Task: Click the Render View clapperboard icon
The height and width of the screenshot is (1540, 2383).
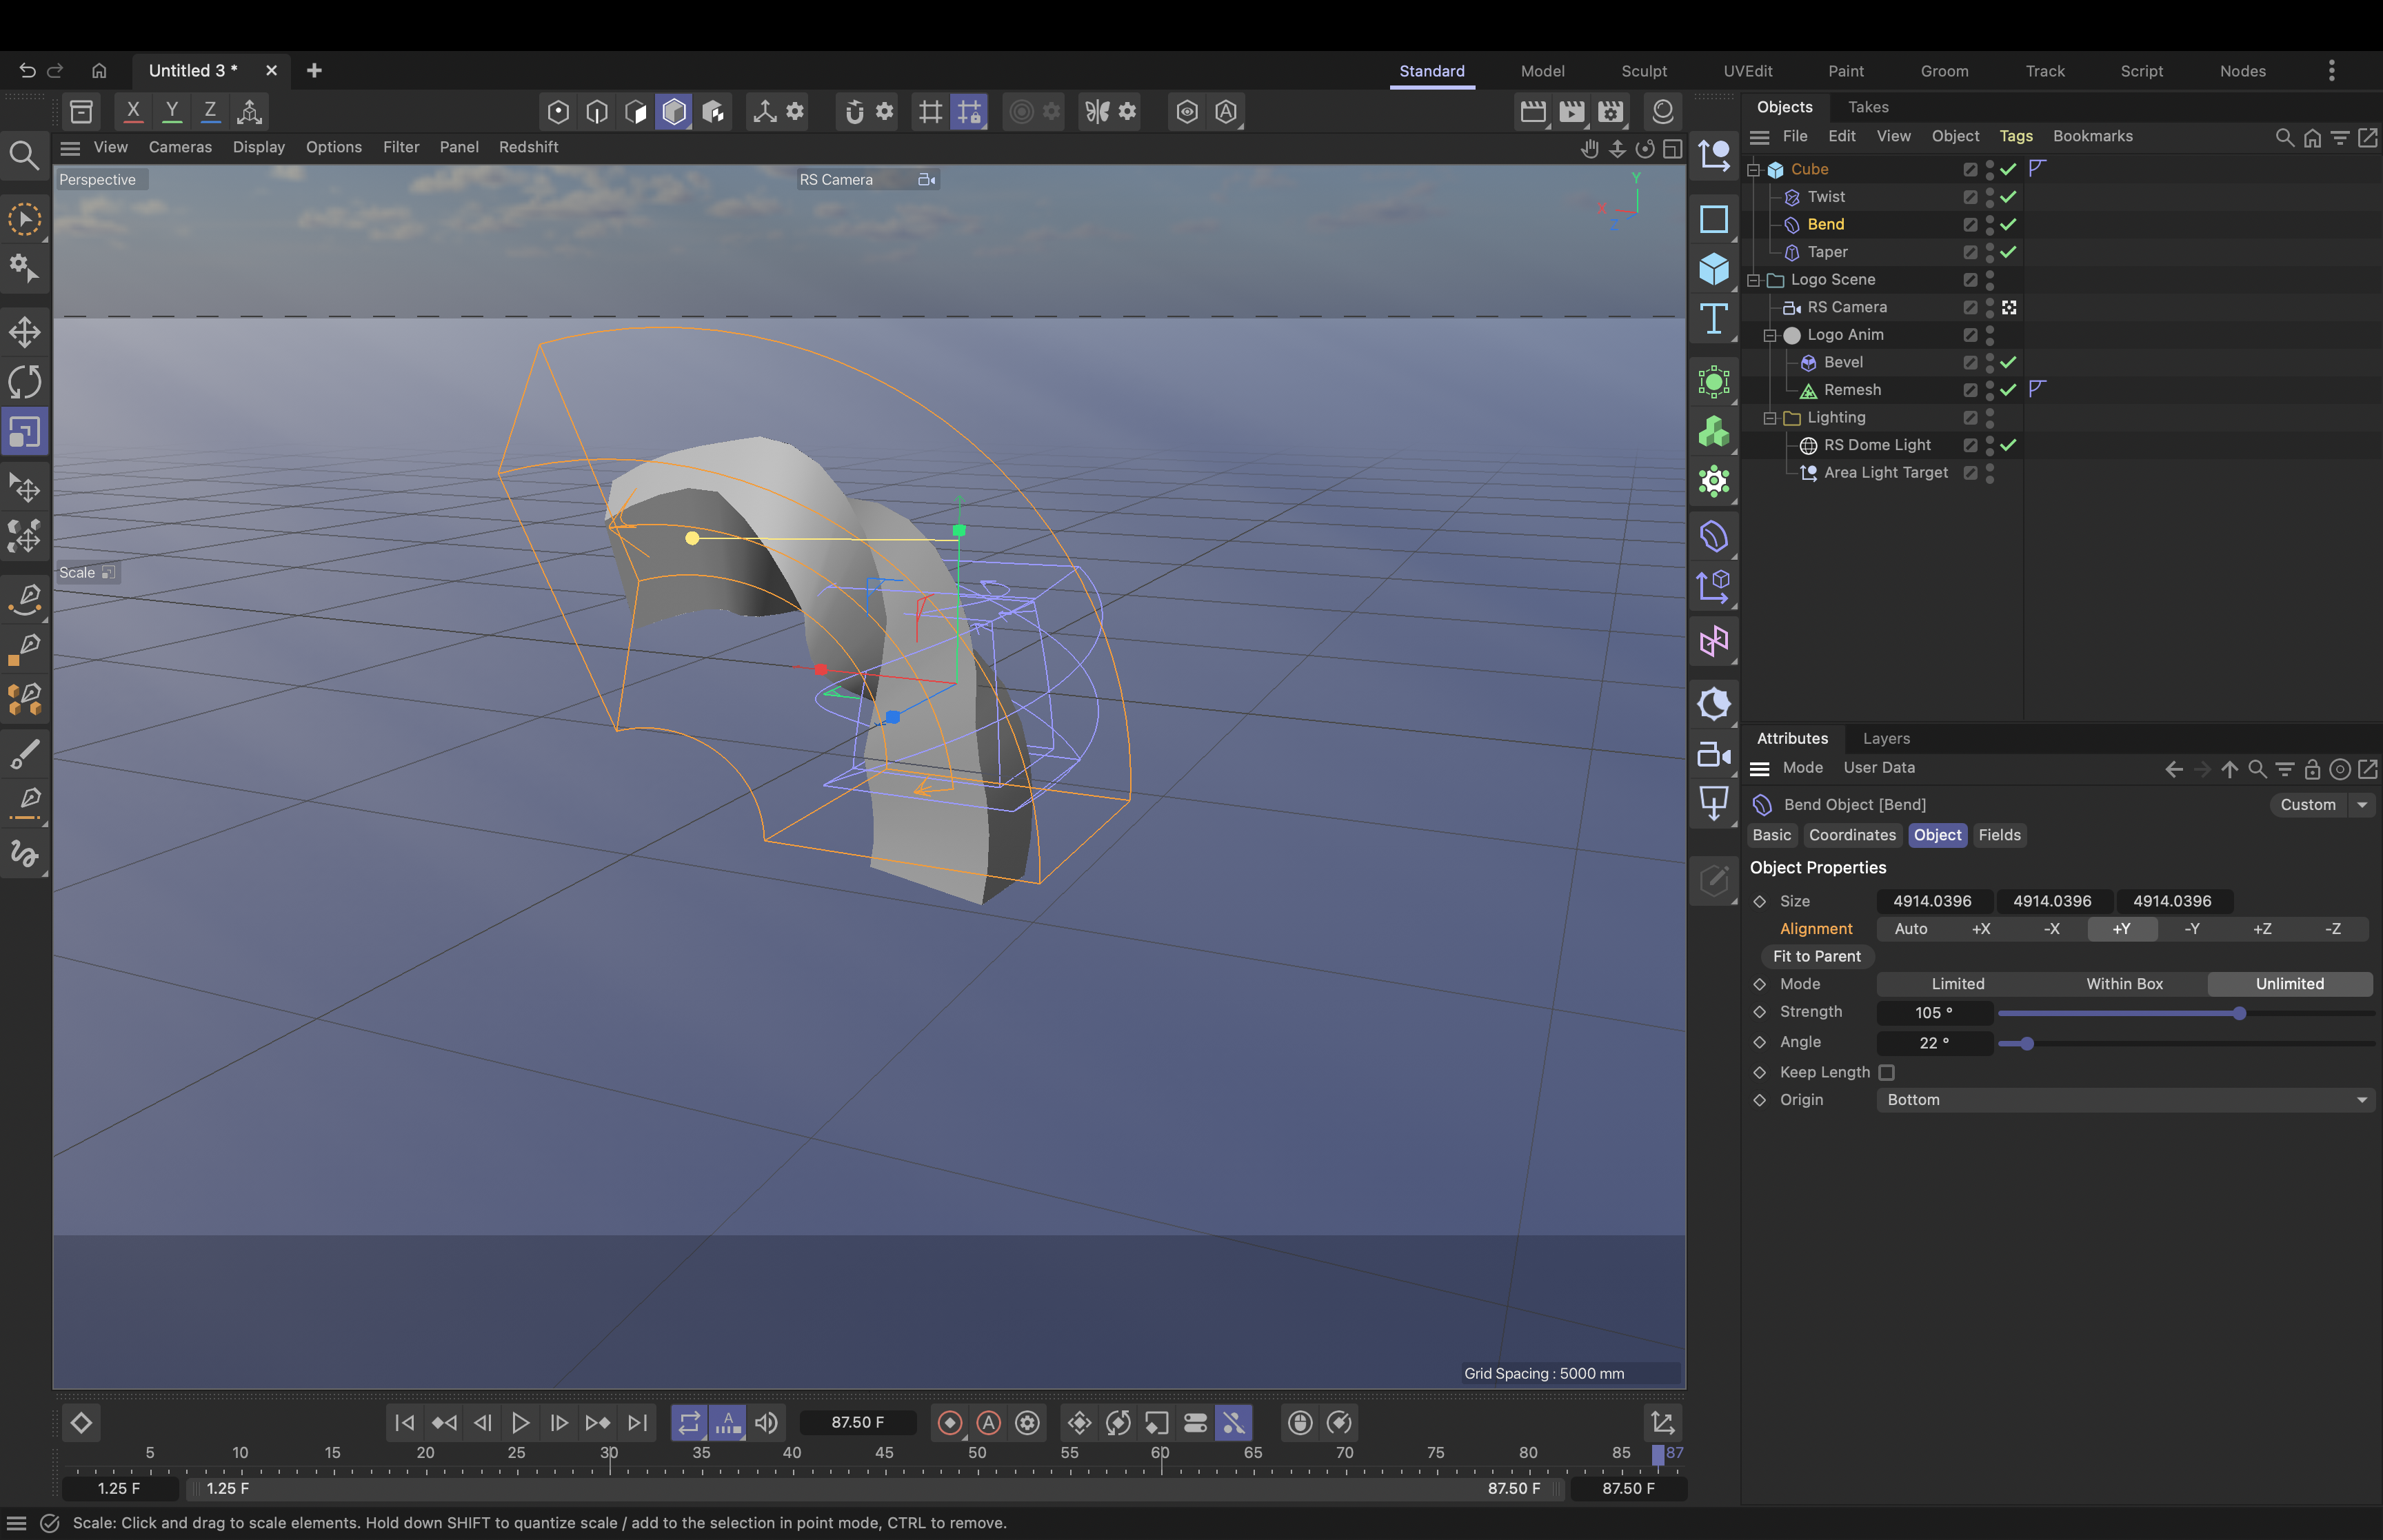Action: [1533, 111]
